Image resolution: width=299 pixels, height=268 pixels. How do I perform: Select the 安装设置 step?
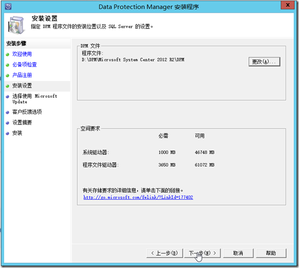(22, 86)
